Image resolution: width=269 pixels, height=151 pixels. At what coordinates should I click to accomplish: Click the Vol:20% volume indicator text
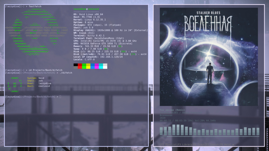point(198,121)
